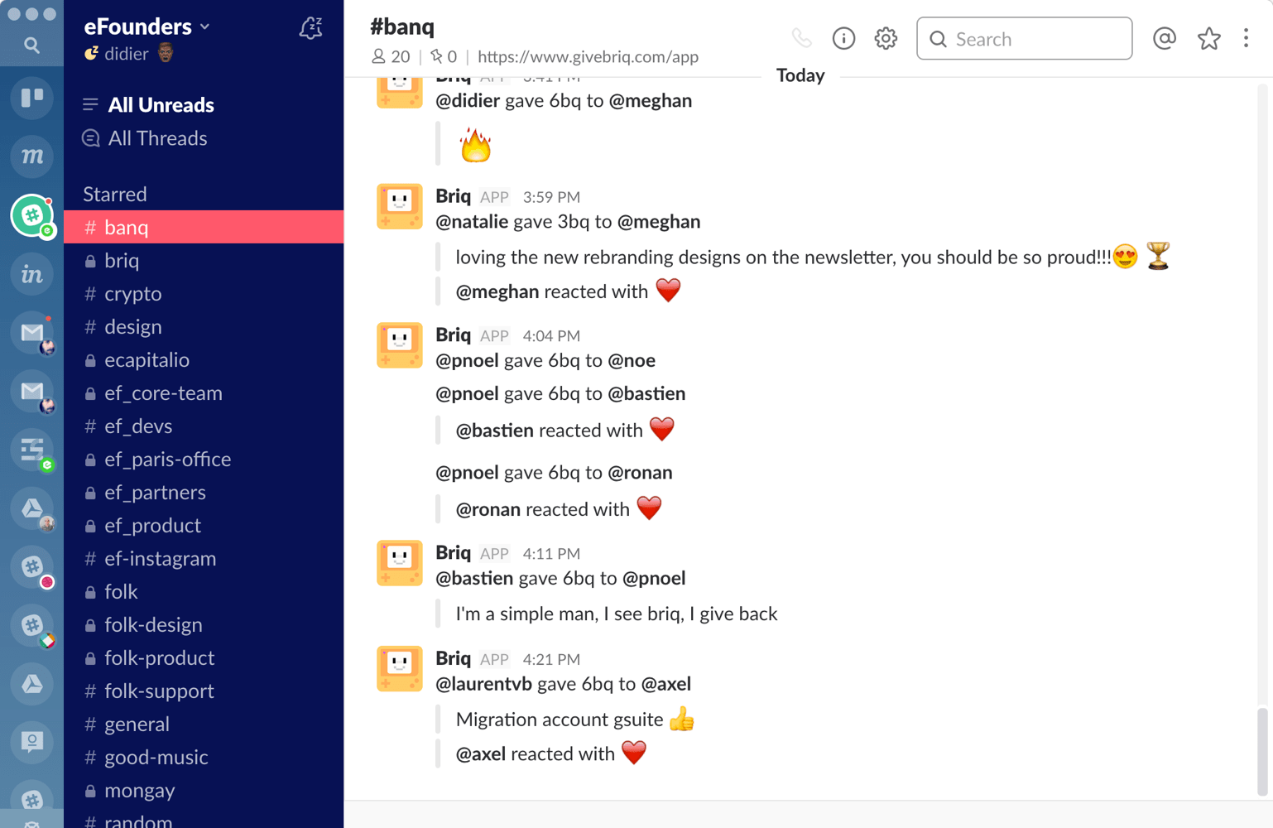Click the Starred section header

click(115, 194)
